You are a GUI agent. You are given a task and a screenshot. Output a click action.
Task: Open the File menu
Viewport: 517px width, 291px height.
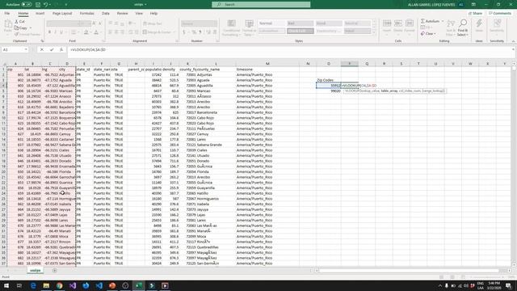click(x=7, y=14)
